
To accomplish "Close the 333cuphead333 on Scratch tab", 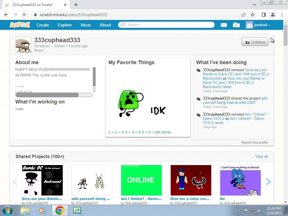I will point(65,5).
